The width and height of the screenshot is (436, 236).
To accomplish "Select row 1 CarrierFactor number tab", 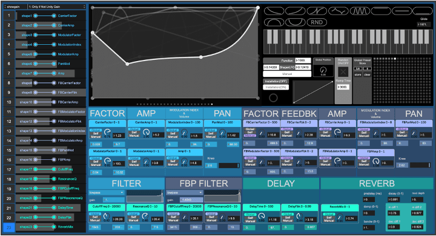I will (9, 16).
